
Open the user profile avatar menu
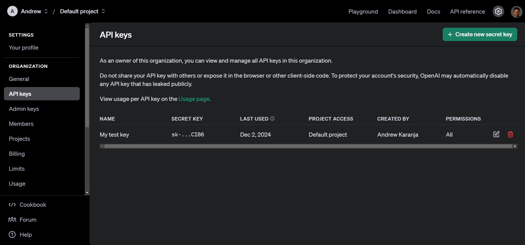516,12
